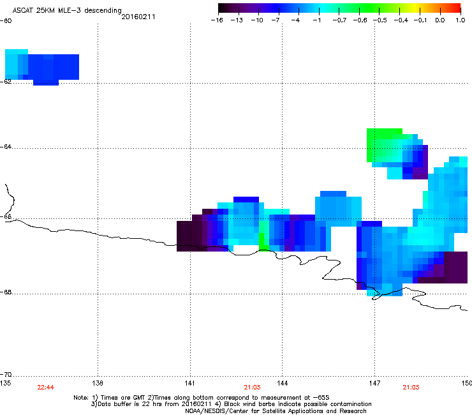The image size is (472, 415).
Task: Click the note line 'Data buffer is 22 hrs'
Action: 231,404
